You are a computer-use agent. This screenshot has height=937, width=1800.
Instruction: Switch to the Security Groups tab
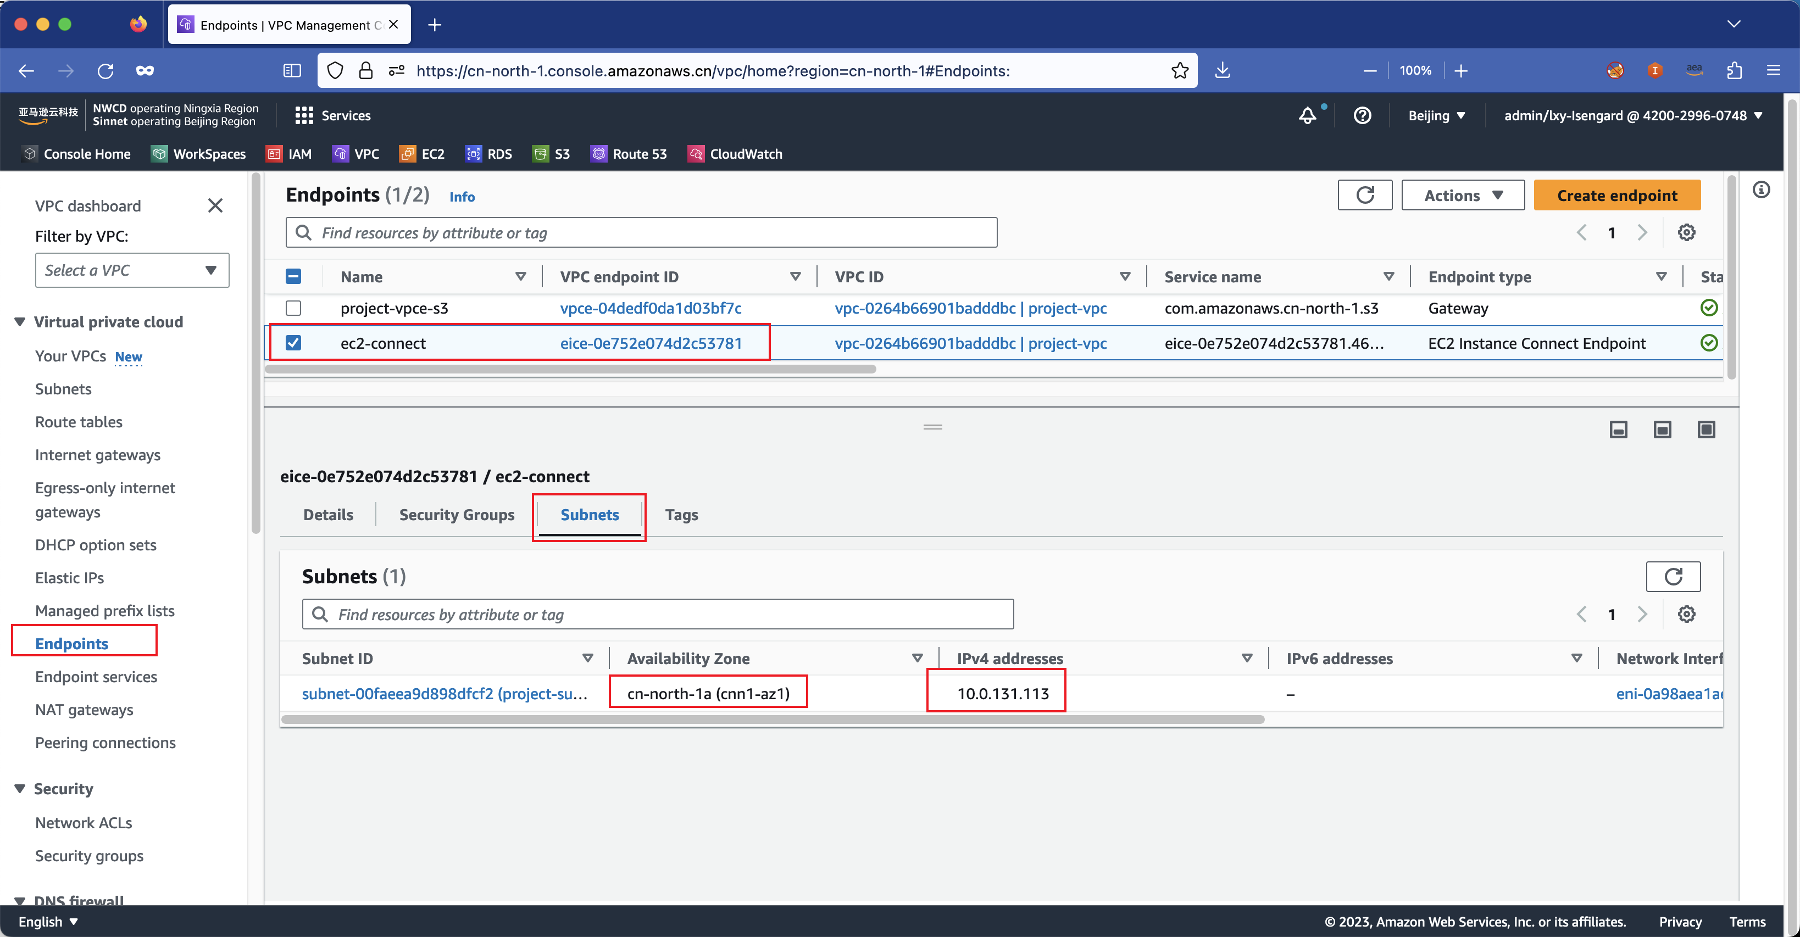coord(457,514)
